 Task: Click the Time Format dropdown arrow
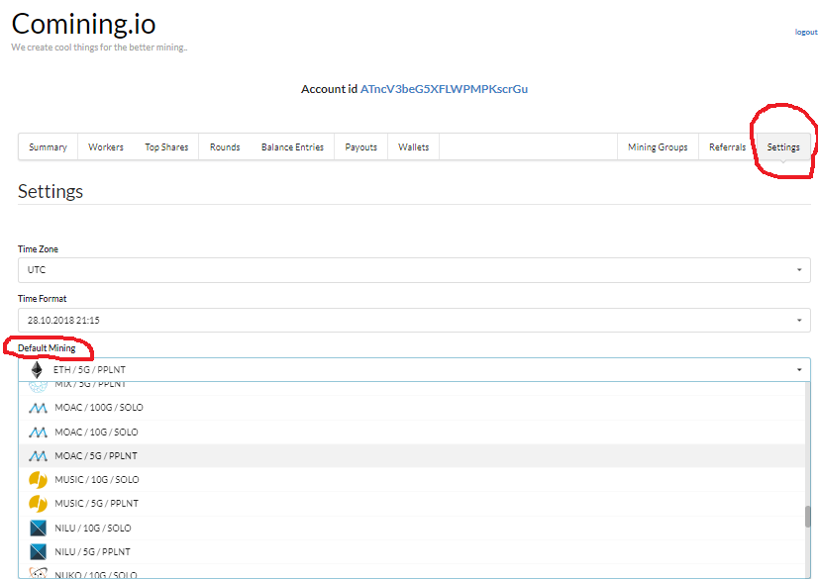coord(799,320)
